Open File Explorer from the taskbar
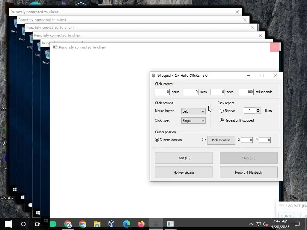 tap(97, 224)
